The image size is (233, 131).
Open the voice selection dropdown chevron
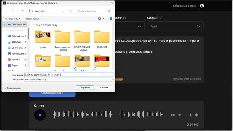click(139, 27)
